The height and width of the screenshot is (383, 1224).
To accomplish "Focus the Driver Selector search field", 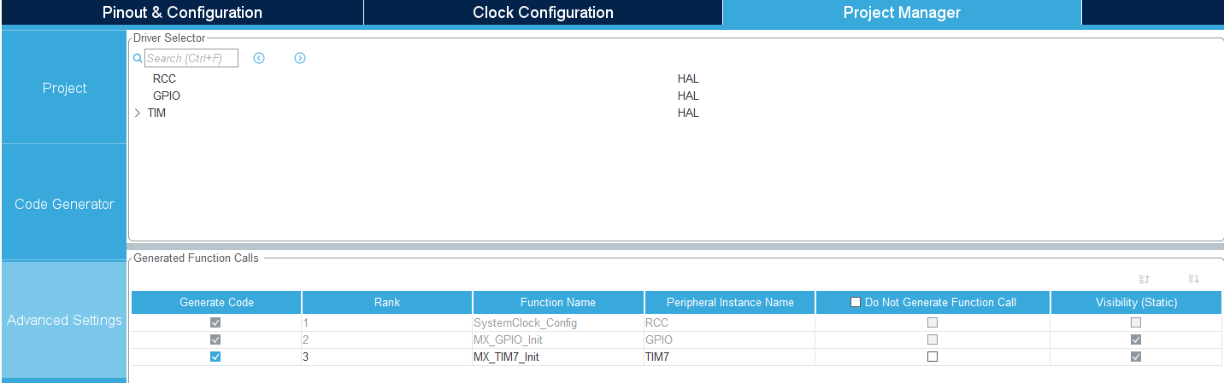I will [x=191, y=58].
